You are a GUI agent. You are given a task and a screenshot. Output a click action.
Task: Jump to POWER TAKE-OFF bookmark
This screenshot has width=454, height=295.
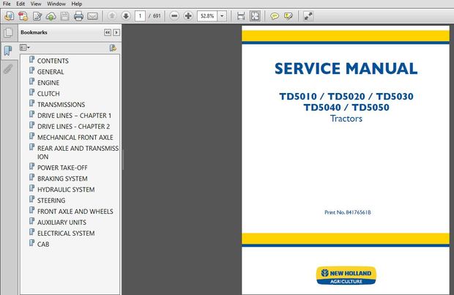62,168
